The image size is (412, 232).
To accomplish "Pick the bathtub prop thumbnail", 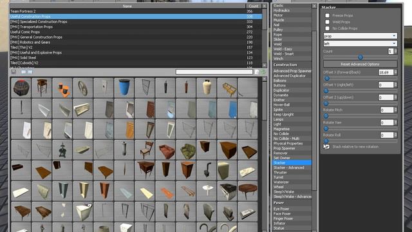I will coord(83,150).
